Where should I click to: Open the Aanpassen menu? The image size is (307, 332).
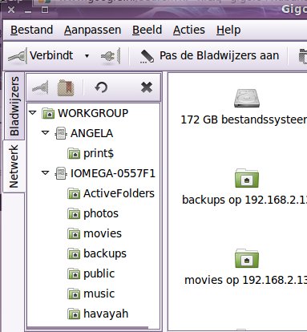pos(92,30)
